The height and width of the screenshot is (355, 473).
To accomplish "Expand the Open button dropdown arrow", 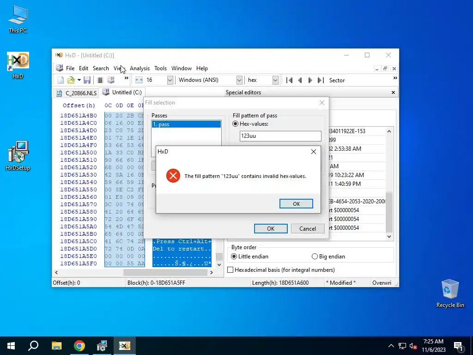I will [79, 80].
